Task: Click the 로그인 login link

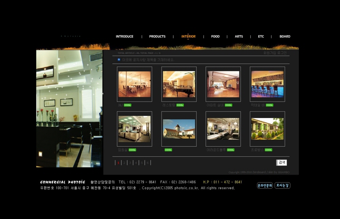Action: pos(282,53)
